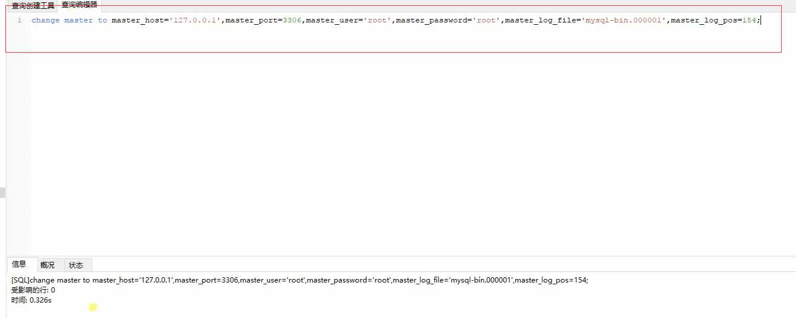Switch to the 查询创建工具 tab
Image resolution: width=796 pixels, height=318 pixels.
(x=33, y=5)
